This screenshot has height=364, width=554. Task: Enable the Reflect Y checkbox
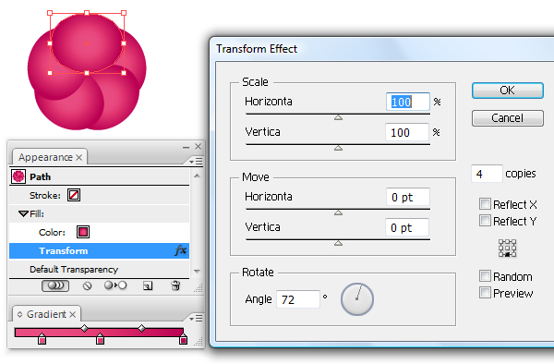coord(485,221)
